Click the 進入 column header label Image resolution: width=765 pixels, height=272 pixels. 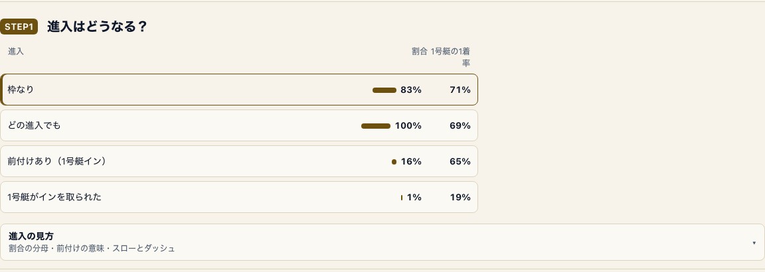16,51
